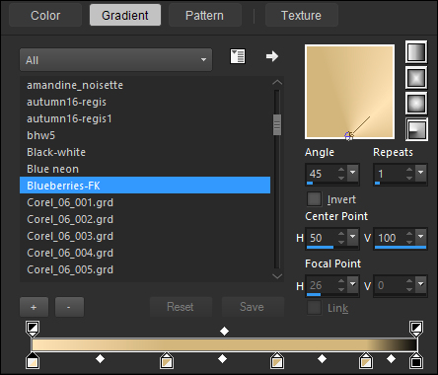Click the Center Point H spinner arrows

coord(341,238)
